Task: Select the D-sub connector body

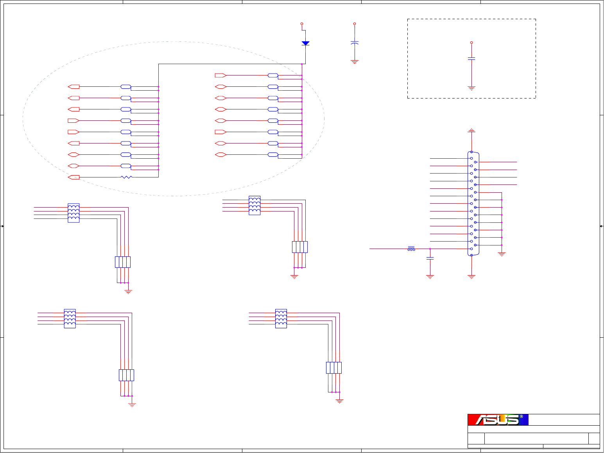Action: (473, 204)
